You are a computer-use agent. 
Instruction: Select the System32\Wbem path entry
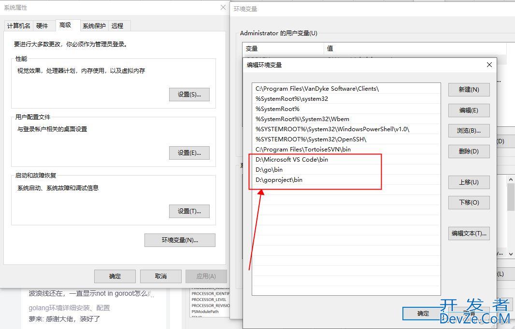[x=346, y=119]
